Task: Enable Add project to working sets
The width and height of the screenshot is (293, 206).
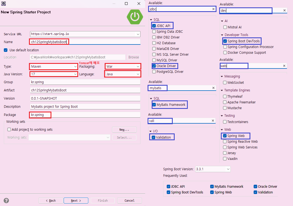Action: (x=9, y=130)
